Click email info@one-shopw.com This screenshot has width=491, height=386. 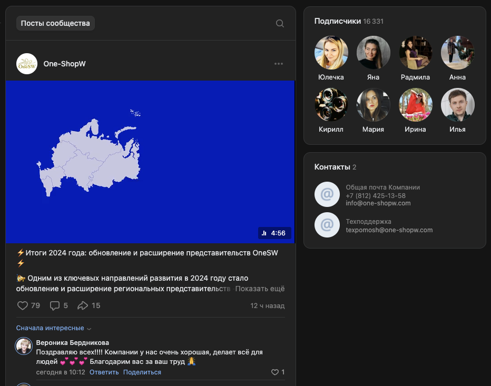[x=378, y=203]
